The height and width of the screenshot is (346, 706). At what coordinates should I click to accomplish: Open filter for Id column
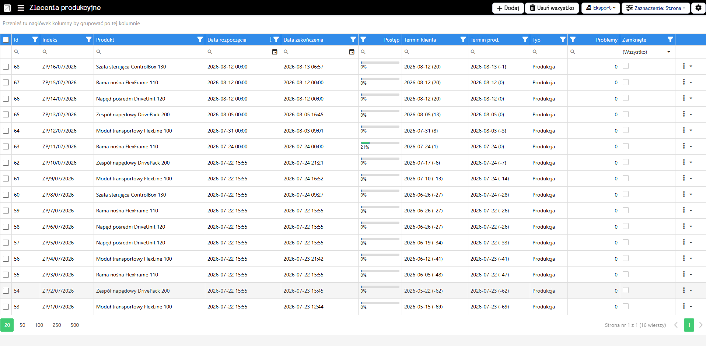tap(35, 39)
